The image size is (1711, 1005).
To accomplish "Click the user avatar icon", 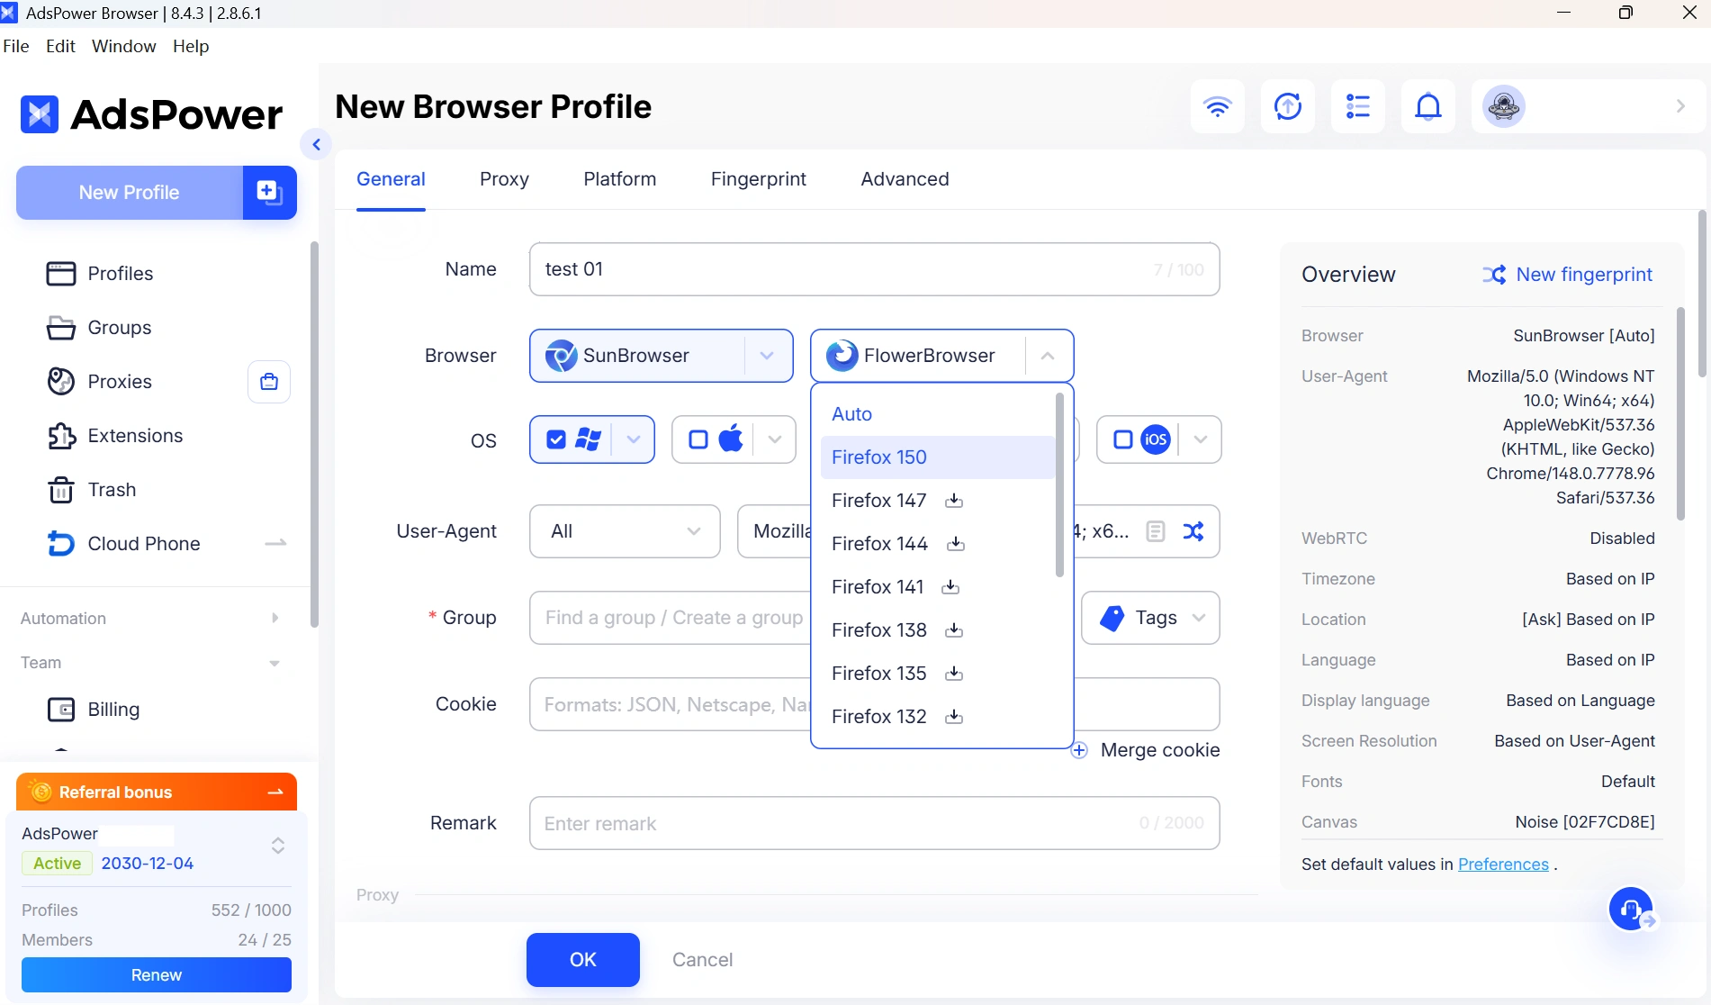I will 1503,106.
